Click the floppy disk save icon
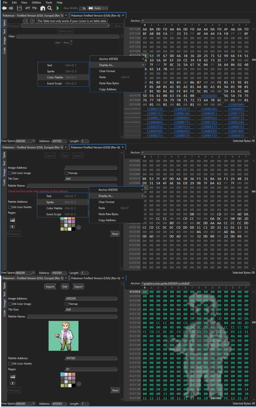Screen dimensions: 256x407 point(19,8)
